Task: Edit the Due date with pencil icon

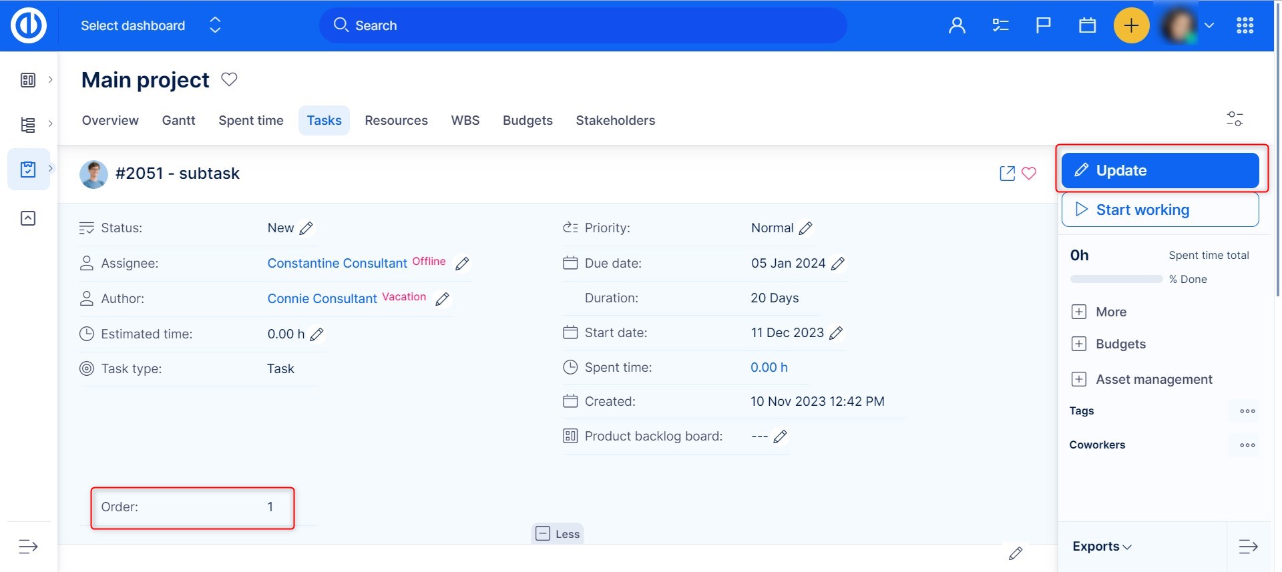Action: [838, 264]
